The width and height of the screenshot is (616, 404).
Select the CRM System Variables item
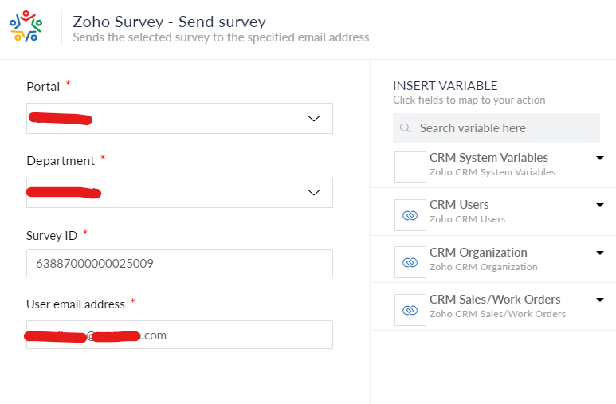[x=488, y=158]
